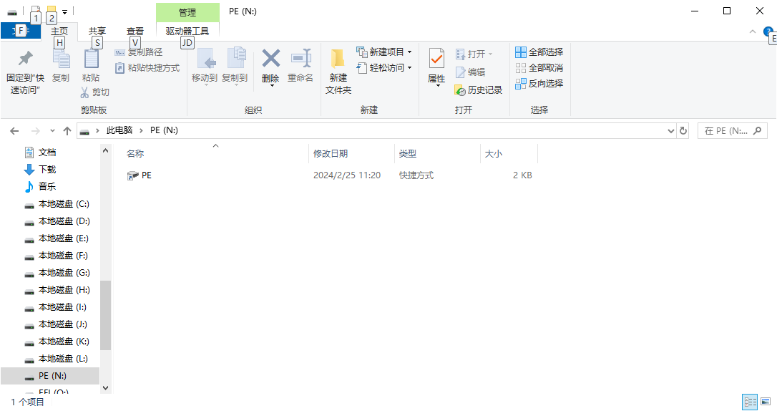
Task: Collapse the ribbon with the chevron
Action: click(x=752, y=32)
